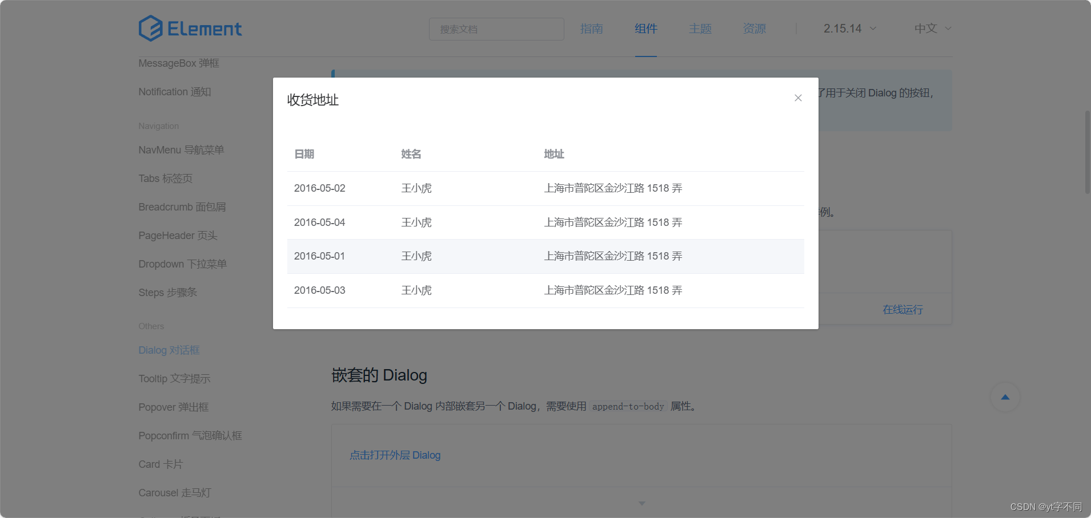This screenshot has height=518, width=1091.
Task: Focus the 搜索文档 search field
Action: 496,29
